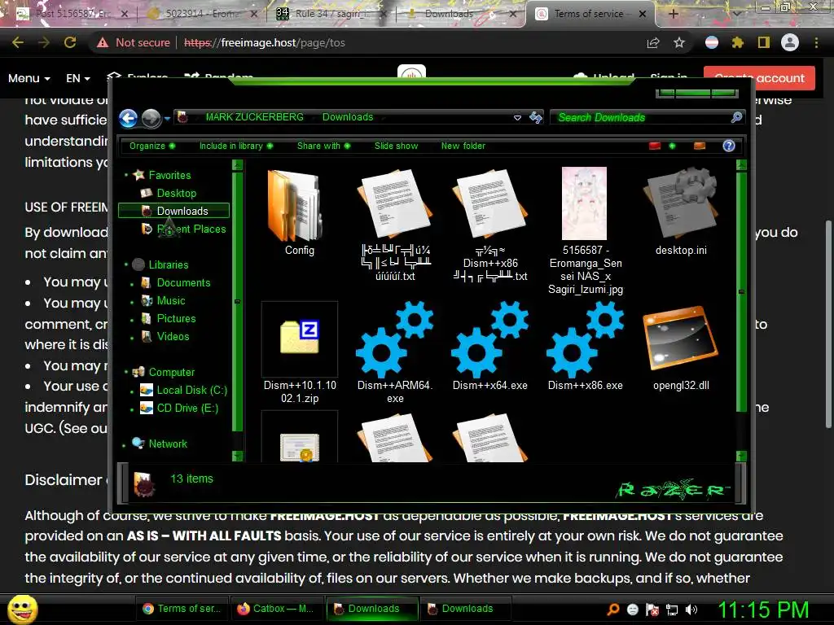Open a new browser tab
Screen dimensions: 834x625
click(x=673, y=14)
